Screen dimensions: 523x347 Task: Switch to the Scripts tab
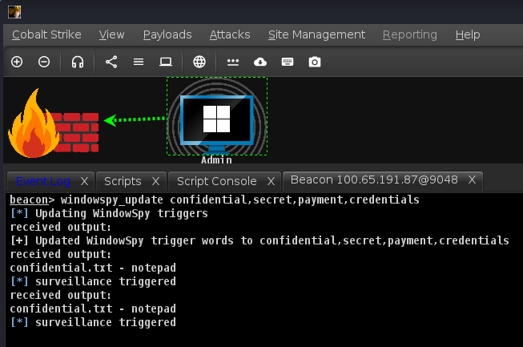(123, 181)
